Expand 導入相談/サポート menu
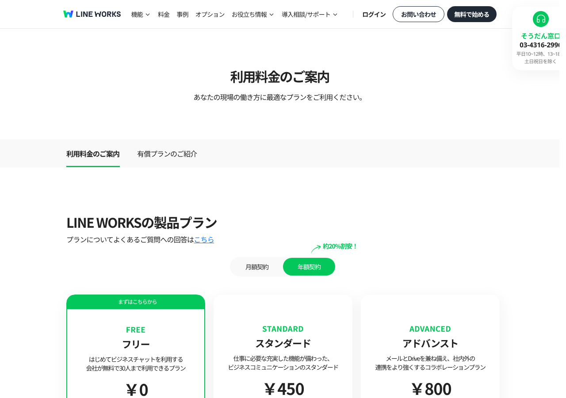Image resolution: width=566 pixels, height=398 pixels. coord(310,15)
